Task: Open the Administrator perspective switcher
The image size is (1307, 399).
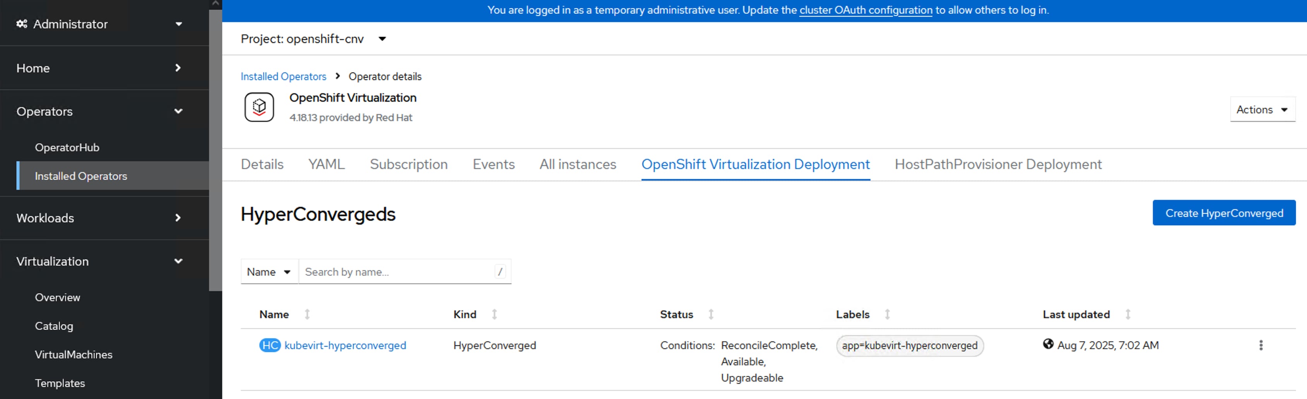Action: pos(99,24)
